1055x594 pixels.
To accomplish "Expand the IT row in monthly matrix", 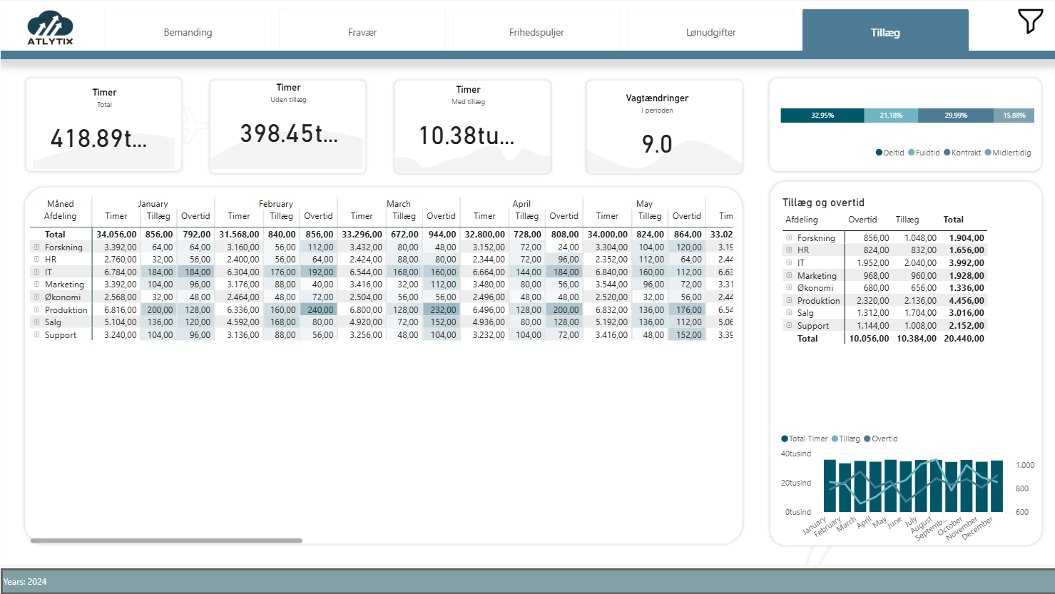I will tap(36, 272).
